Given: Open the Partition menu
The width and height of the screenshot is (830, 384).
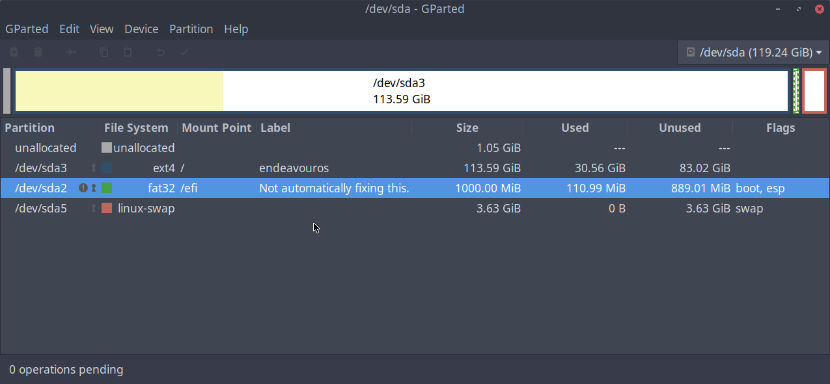Looking at the screenshot, I should (x=191, y=29).
